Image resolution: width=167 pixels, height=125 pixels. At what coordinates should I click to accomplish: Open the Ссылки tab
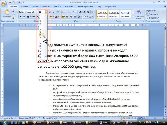click(57, 6)
